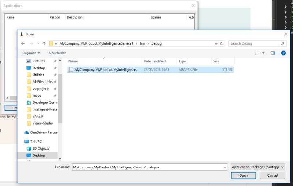Click the 518 KB size cell
The height and width of the screenshot is (186, 293).
(x=227, y=70)
